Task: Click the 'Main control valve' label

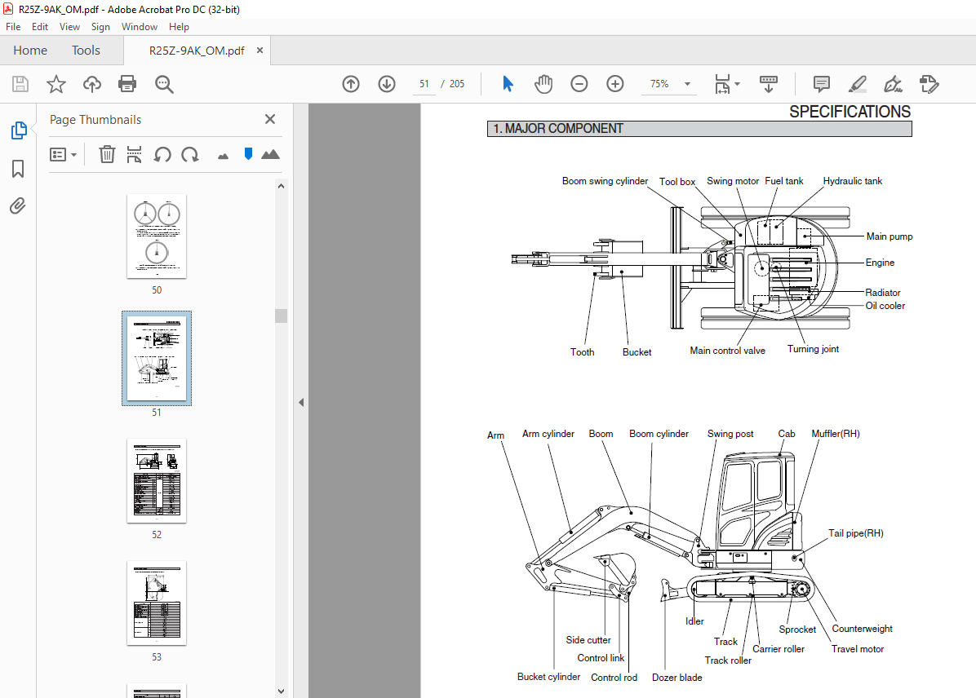Action: (x=727, y=351)
